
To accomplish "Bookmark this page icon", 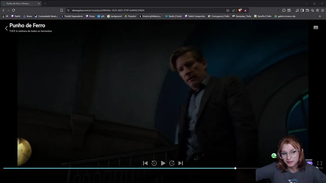I will [x=62, y=10].
